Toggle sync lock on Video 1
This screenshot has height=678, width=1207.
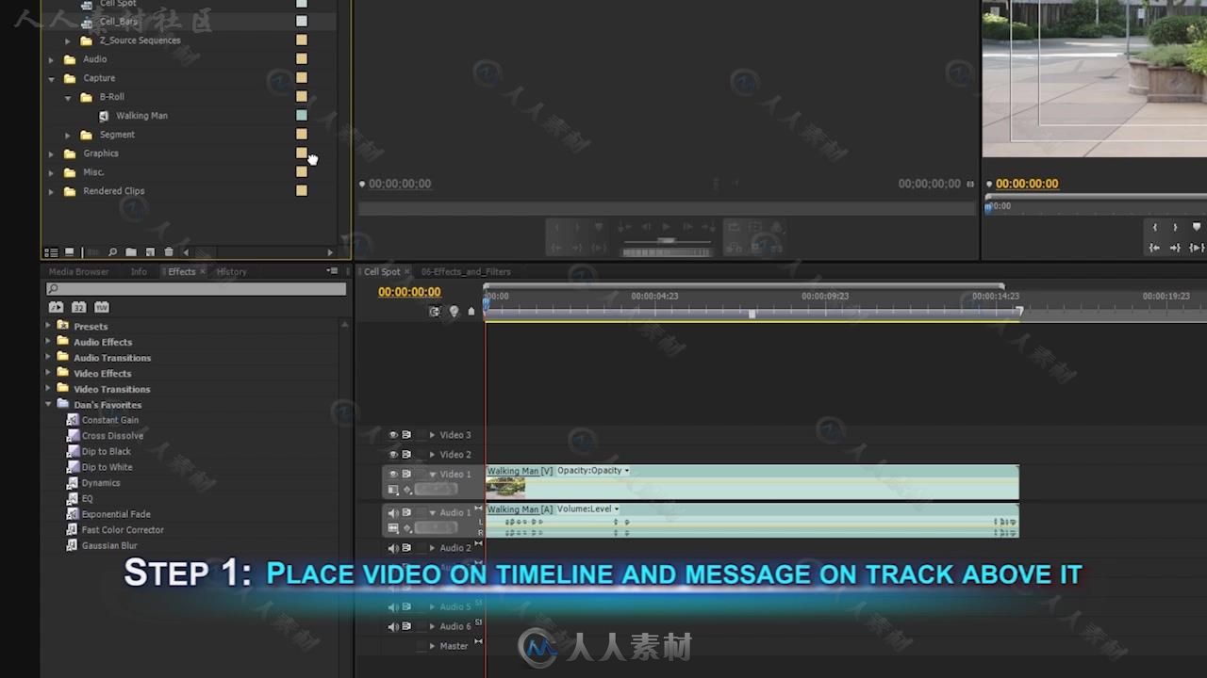406,474
